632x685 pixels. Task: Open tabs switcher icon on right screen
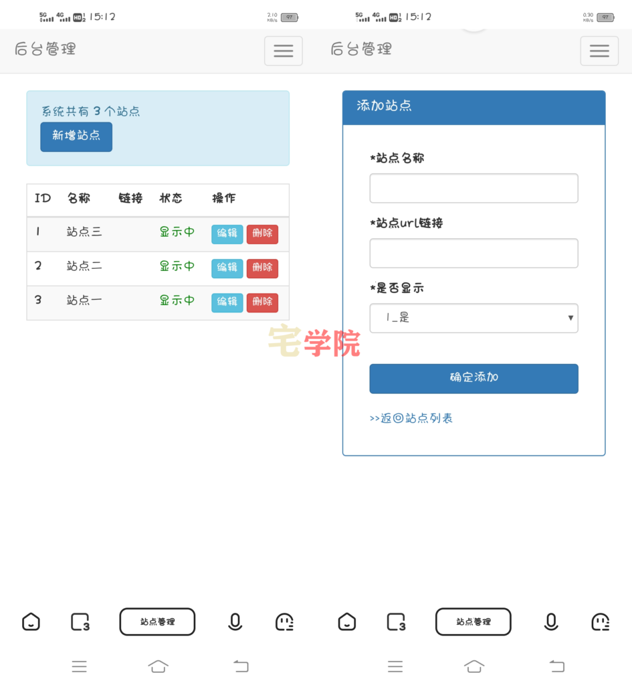[x=397, y=622]
